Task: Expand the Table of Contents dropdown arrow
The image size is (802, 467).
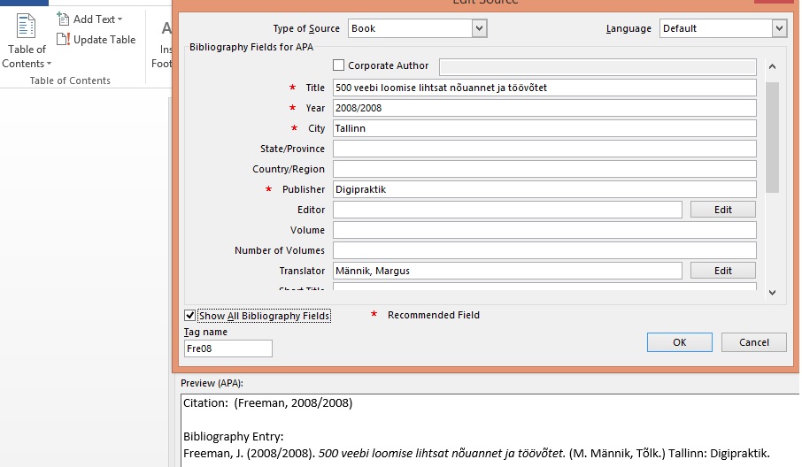Action: click(x=49, y=64)
